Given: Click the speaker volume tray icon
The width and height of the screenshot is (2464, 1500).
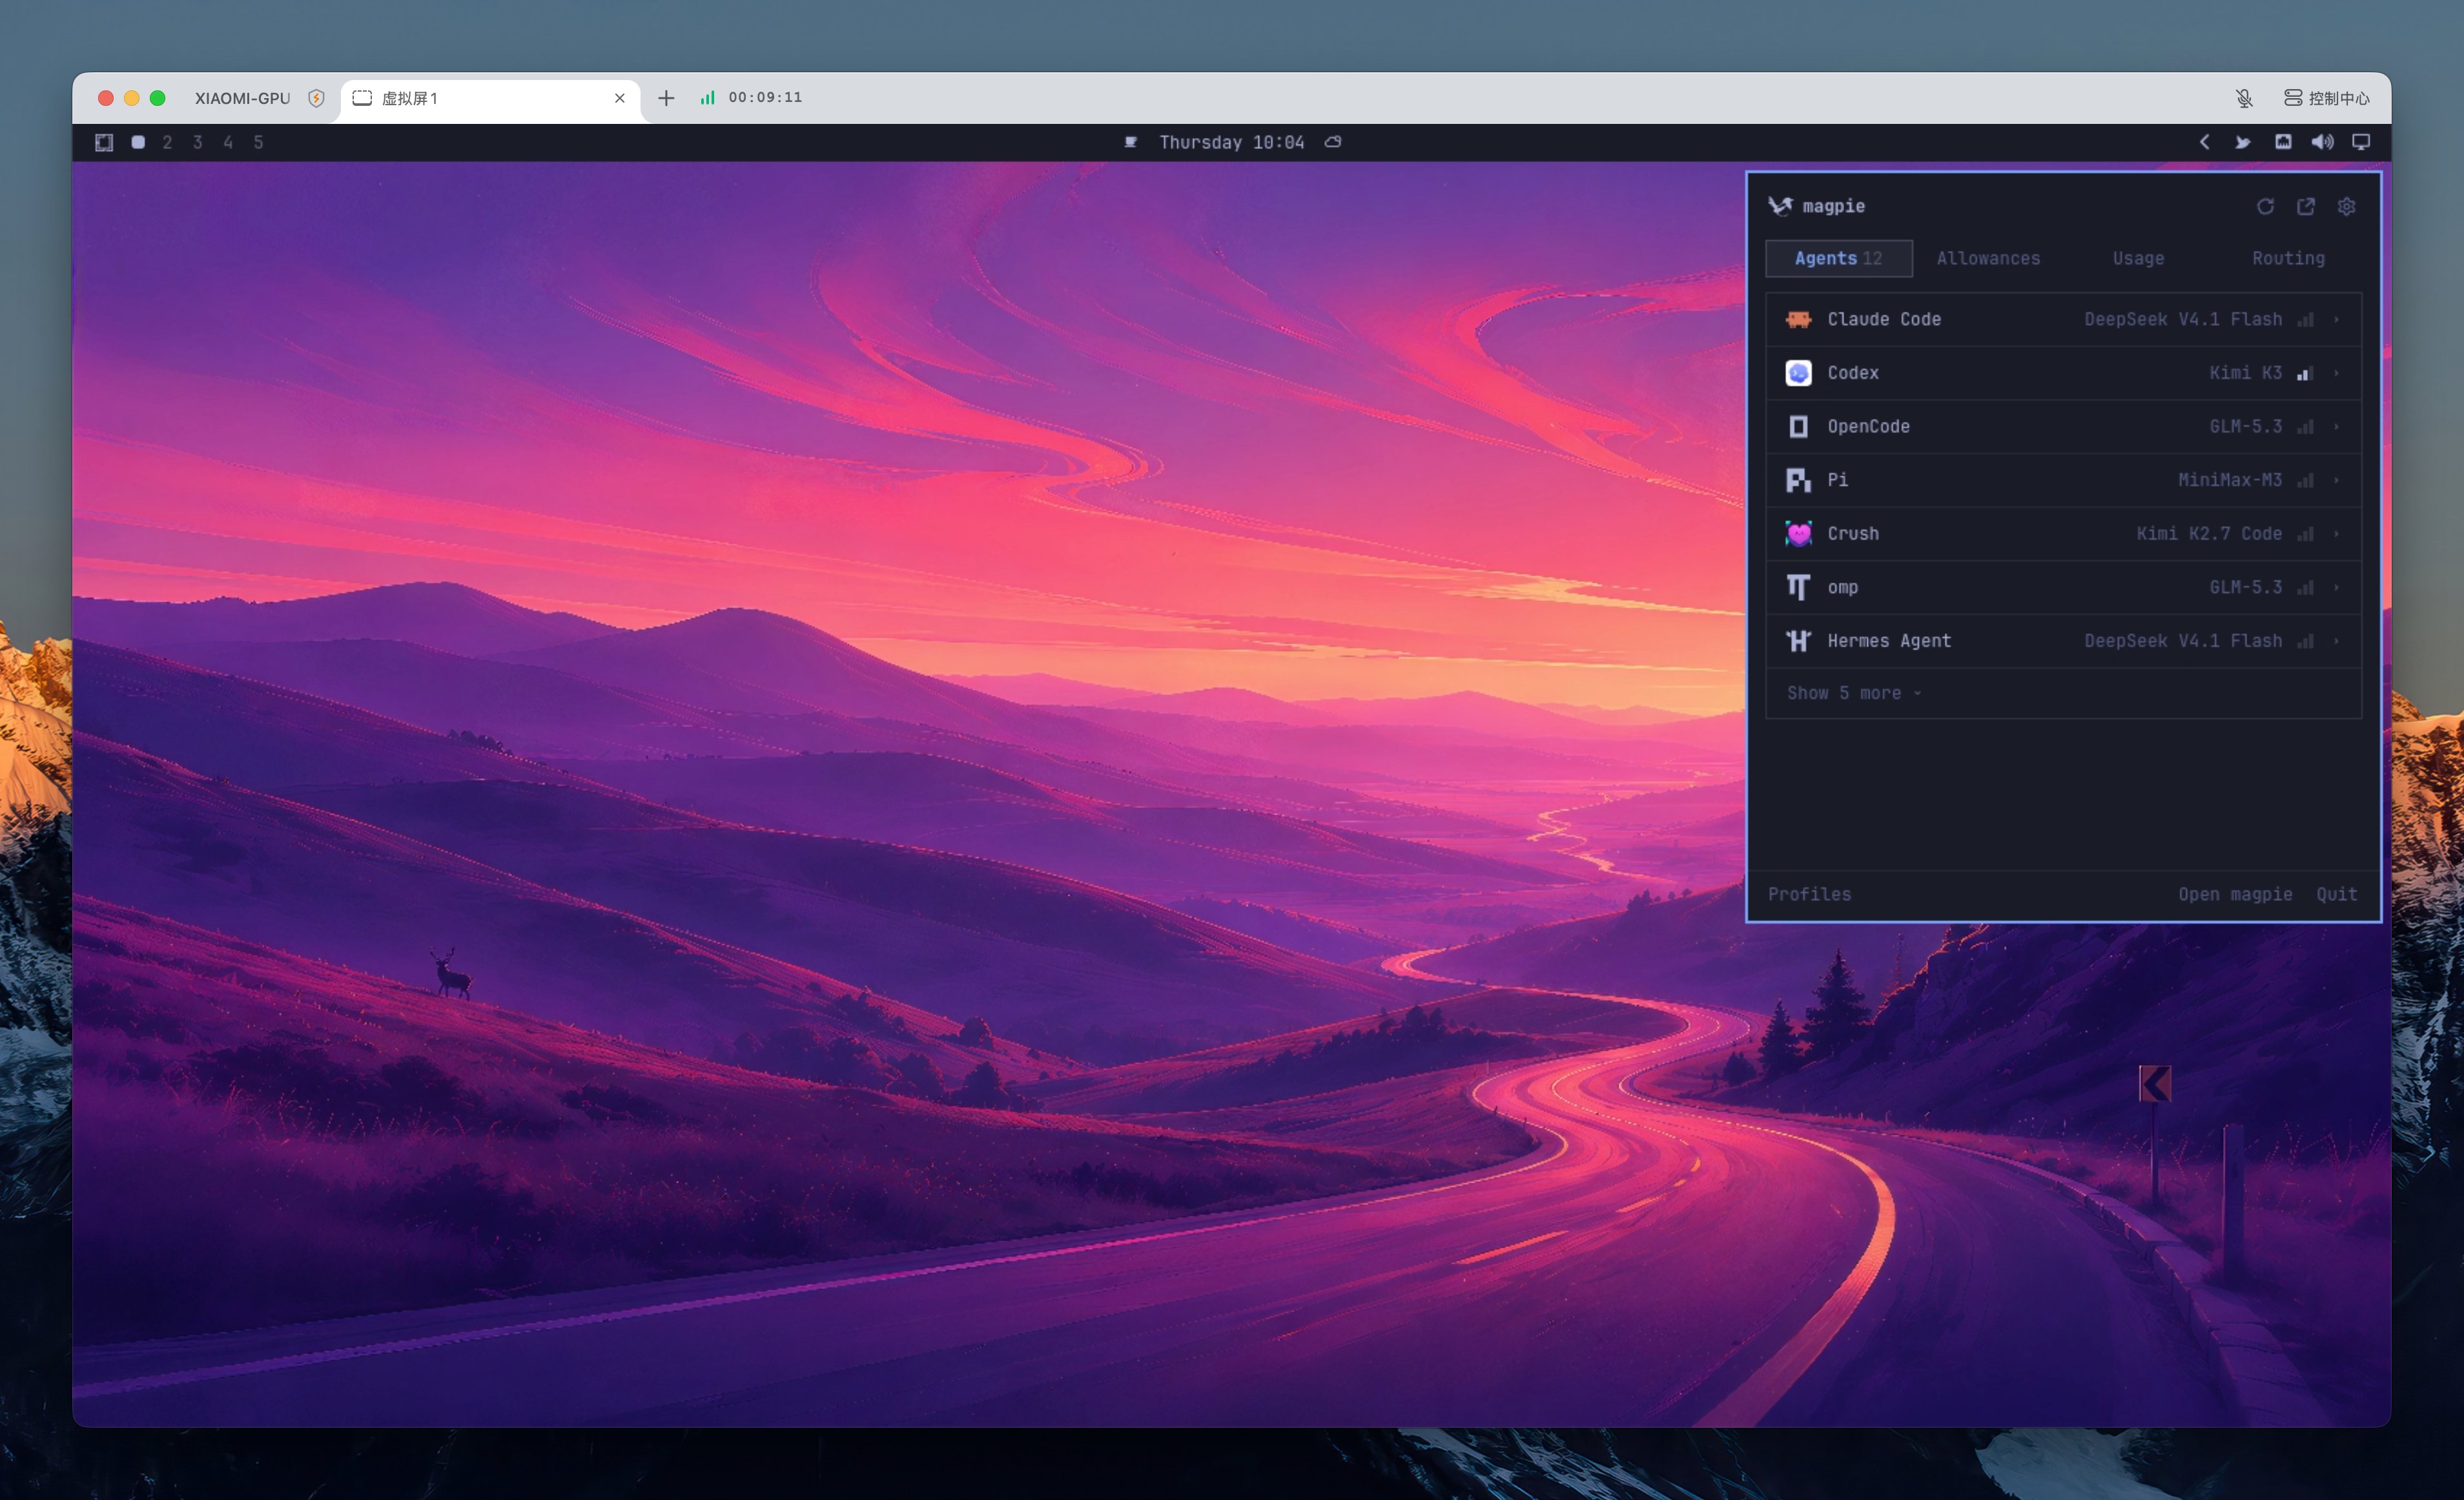Looking at the screenshot, I should (2322, 142).
